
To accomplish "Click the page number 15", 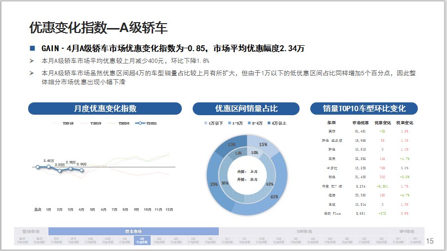I will [x=430, y=241].
